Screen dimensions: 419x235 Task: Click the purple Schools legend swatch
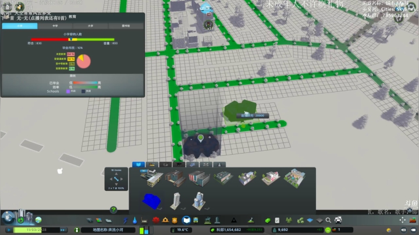pos(68,91)
